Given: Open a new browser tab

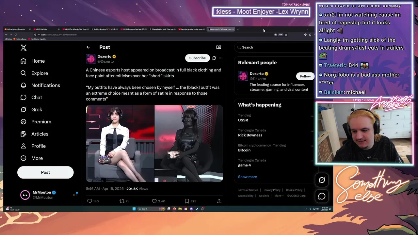Looking at the screenshot, I should click(x=238, y=29).
